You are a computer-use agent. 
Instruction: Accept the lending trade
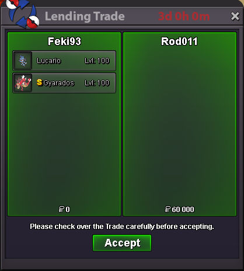coord(122,243)
